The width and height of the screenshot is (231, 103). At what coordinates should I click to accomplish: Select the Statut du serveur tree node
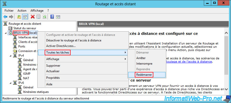(x=24, y=28)
